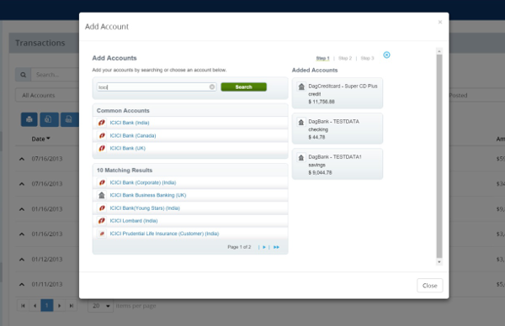Click the third blue export icon button
The width and height of the screenshot is (505, 326).
(69, 119)
